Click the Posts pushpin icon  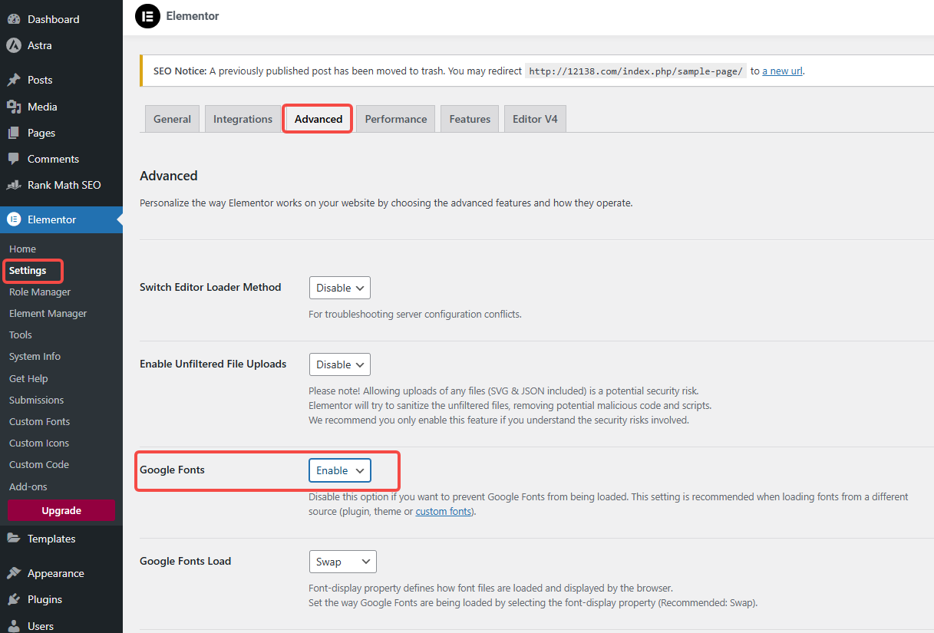(x=14, y=80)
